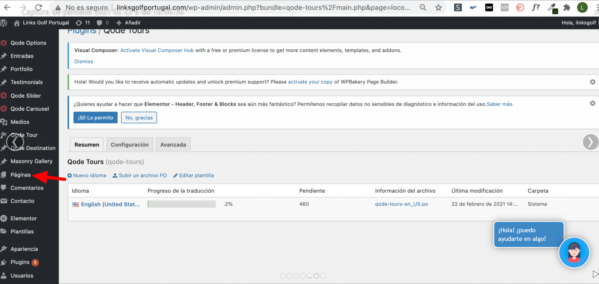599x284 pixels.
Task: Open Páginas in the sidebar
Action: coord(21,175)
